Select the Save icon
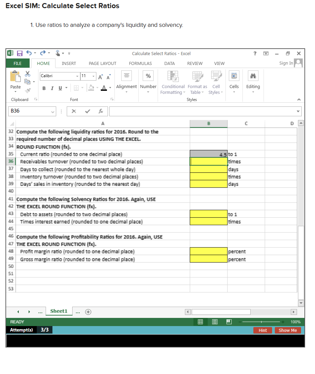The width and height of the screenshot is (315, 374). click(19, 53)
